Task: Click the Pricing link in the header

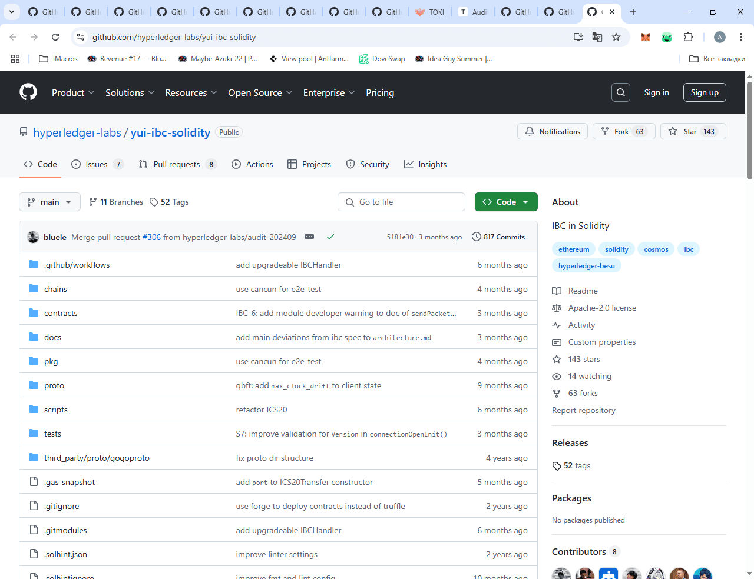Action: point(380,92)
